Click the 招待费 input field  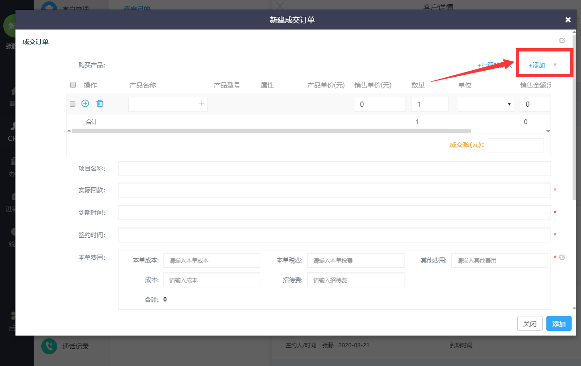(x=356, y=280)
